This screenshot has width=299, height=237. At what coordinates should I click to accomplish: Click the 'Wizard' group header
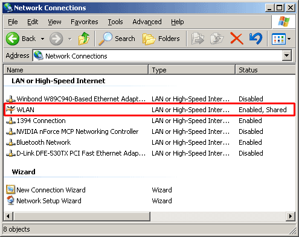(24, 172)
